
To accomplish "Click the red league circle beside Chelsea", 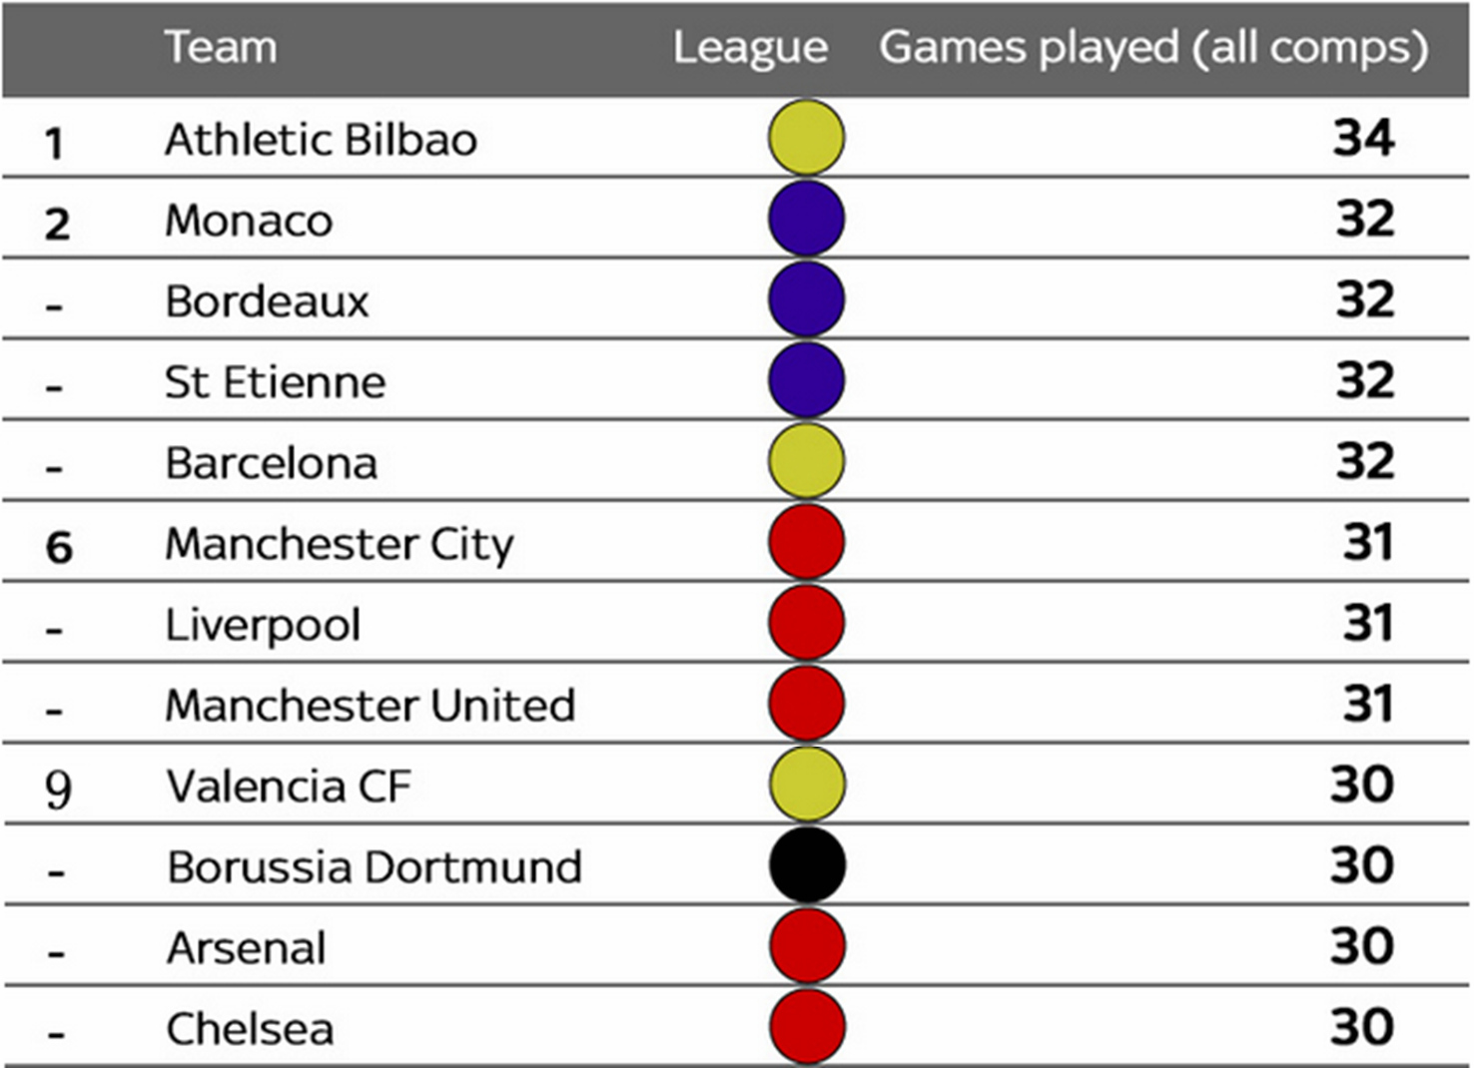I will tap(807, 1027).
